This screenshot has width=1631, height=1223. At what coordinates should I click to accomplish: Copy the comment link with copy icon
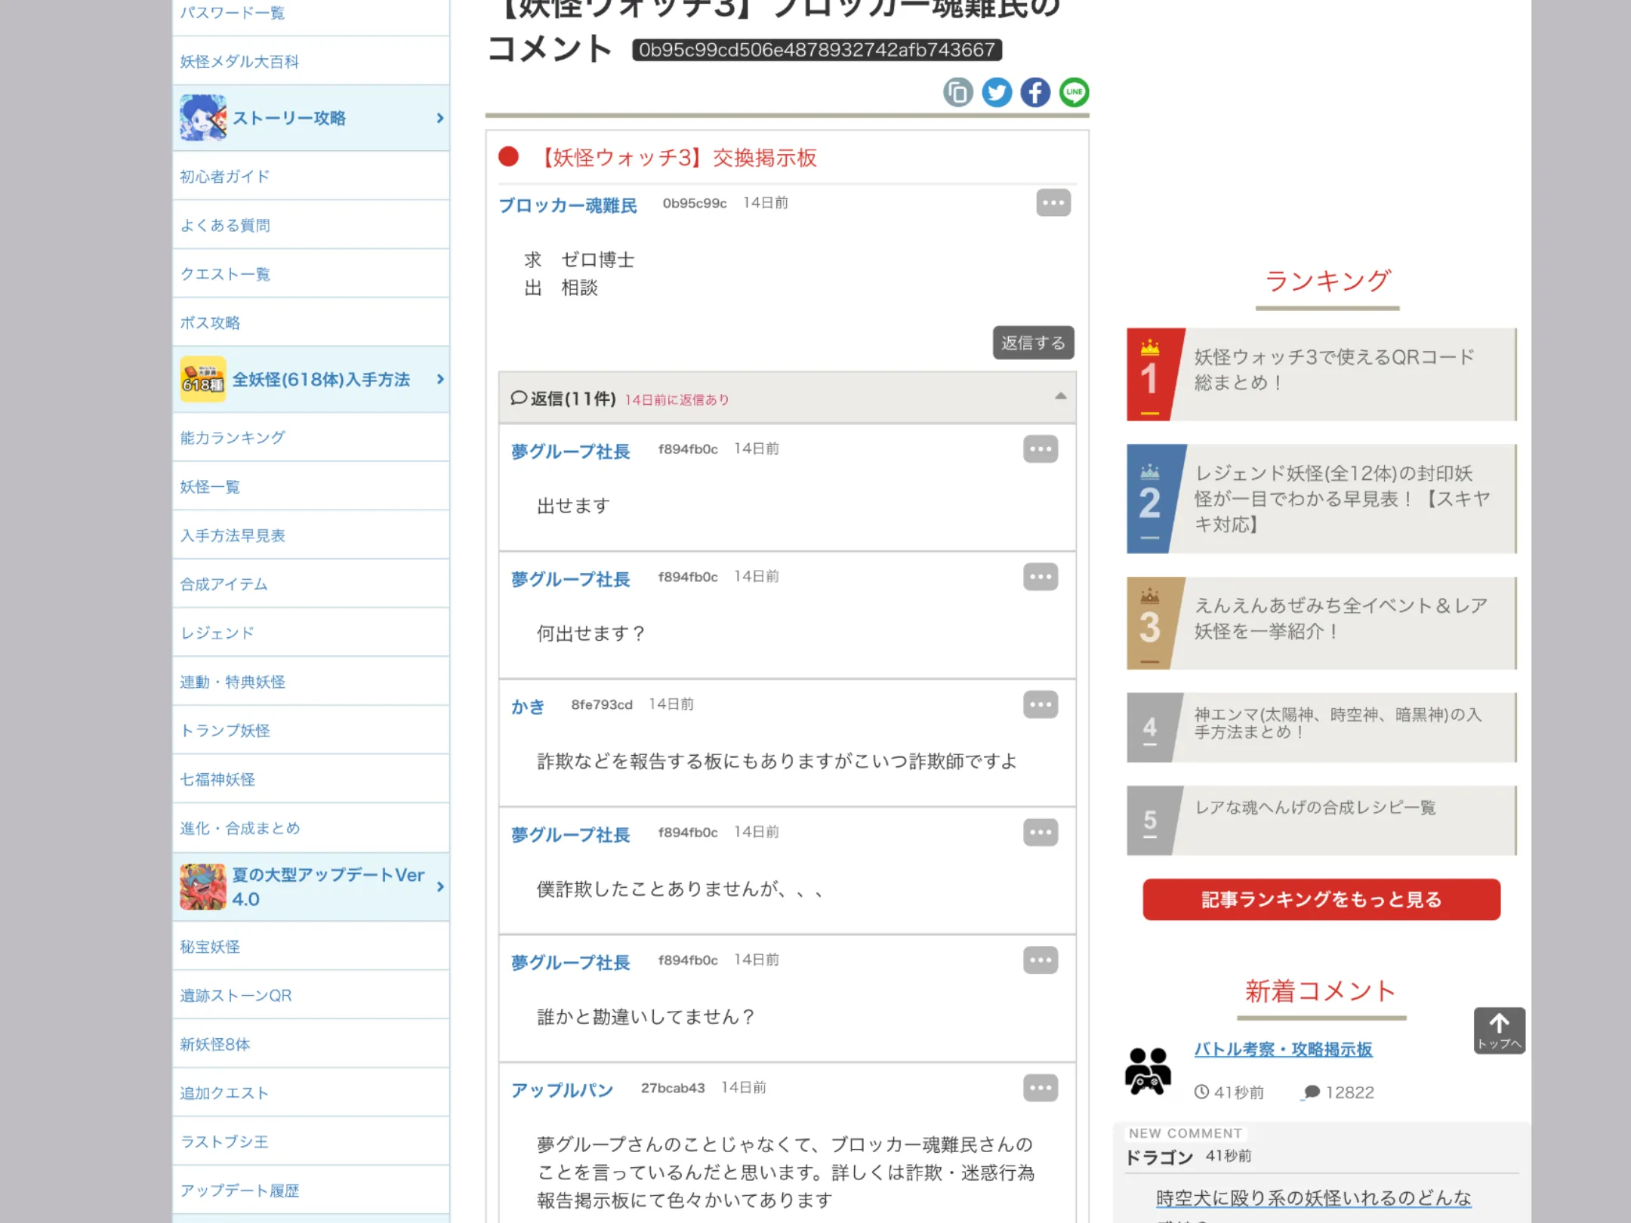[x=958, y=93]
